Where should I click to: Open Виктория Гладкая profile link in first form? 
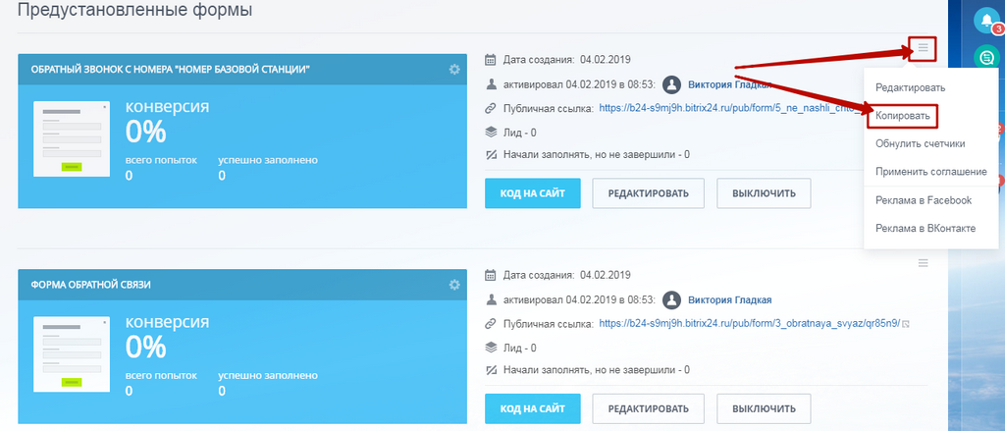(729, 84)
